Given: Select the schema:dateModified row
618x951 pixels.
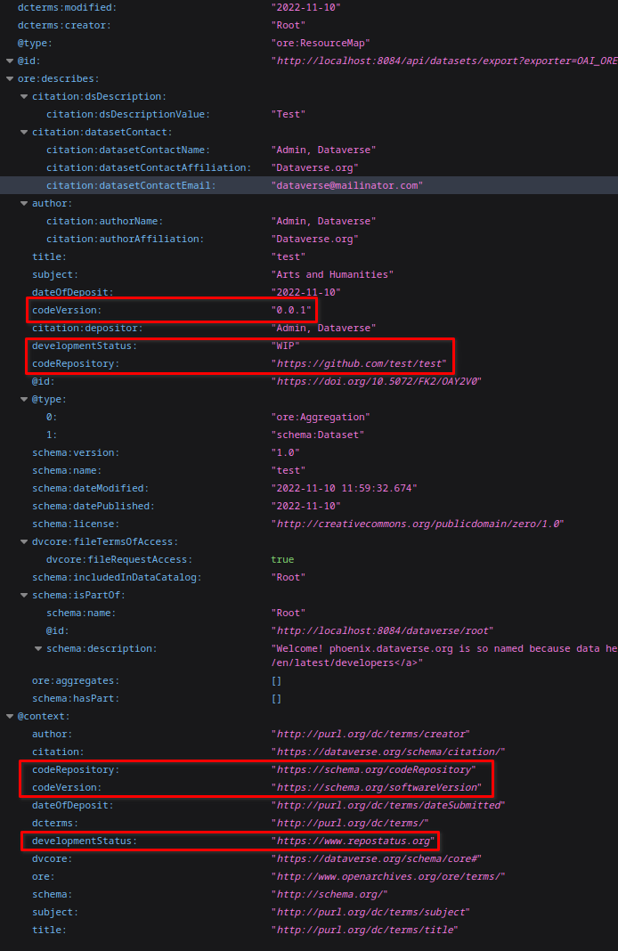Looking at the screenshot, I should [309, 488].
